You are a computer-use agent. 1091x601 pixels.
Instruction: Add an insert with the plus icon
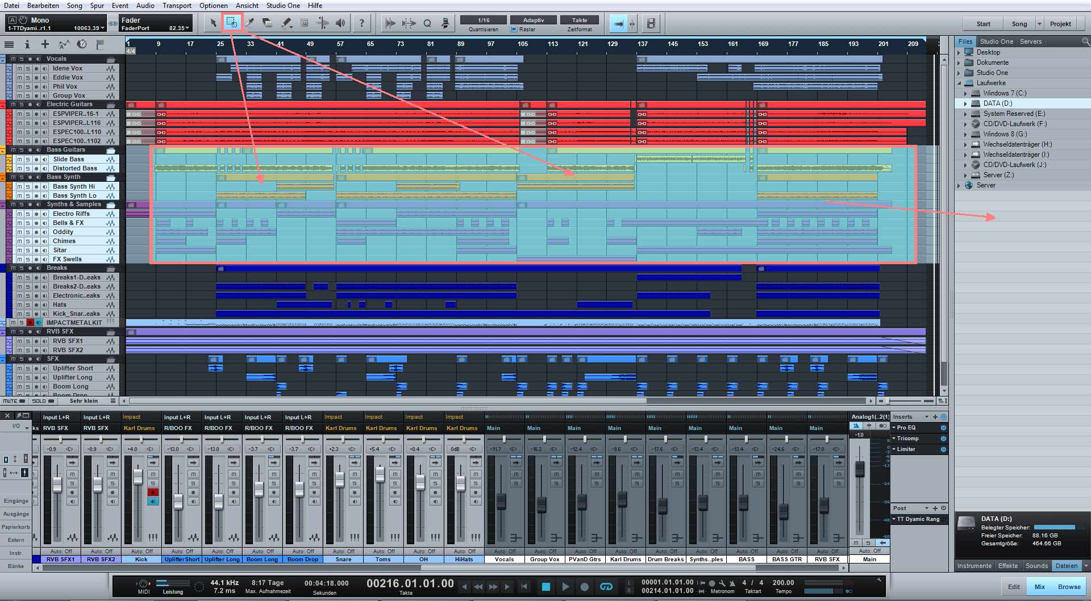pyautogui.click(x=935, y=417)
